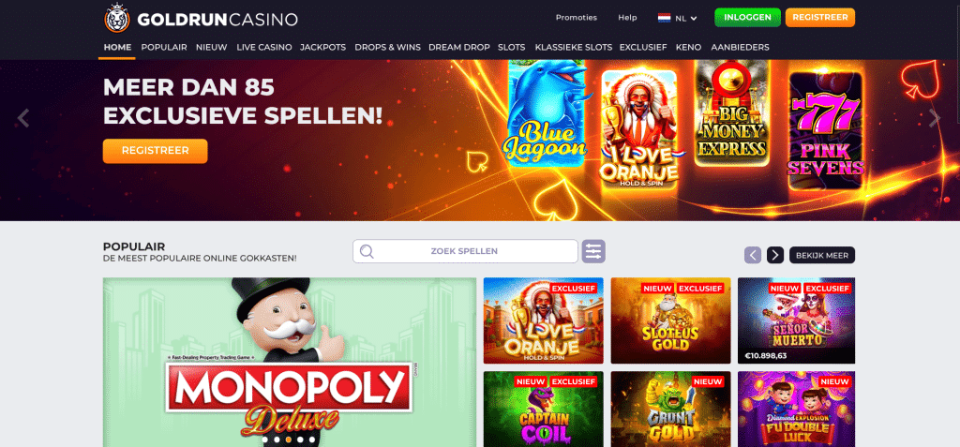
Task: Advance to next banner slide arrow
Action: pyautogui.click(x=935, y=117)
